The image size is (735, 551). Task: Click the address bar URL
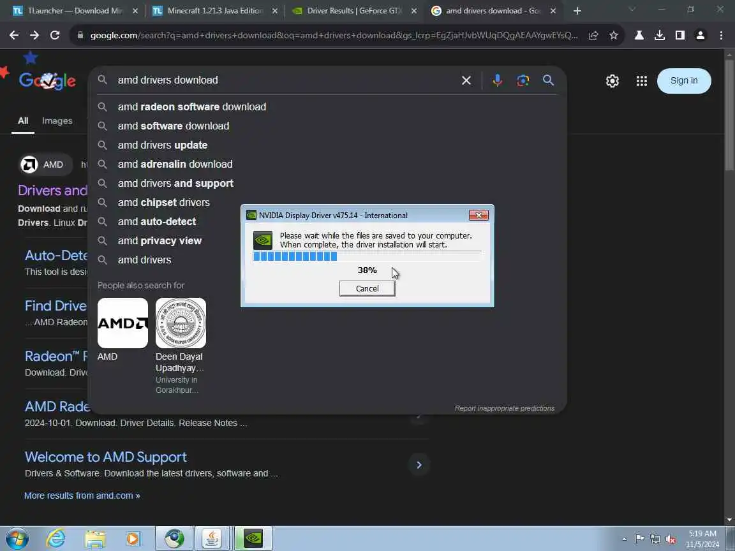click(333, 35)
